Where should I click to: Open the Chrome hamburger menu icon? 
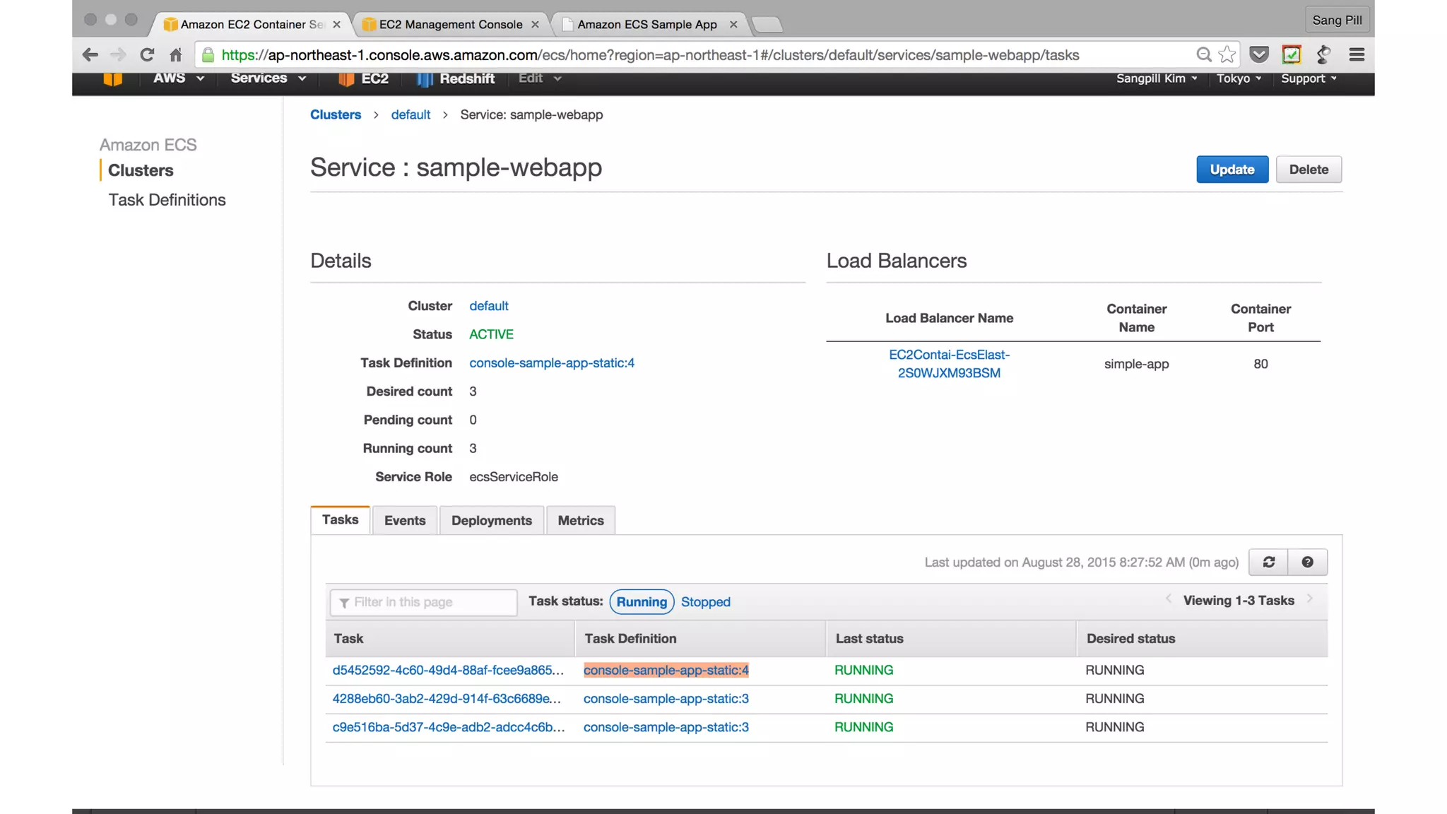tap(1356, 54)
